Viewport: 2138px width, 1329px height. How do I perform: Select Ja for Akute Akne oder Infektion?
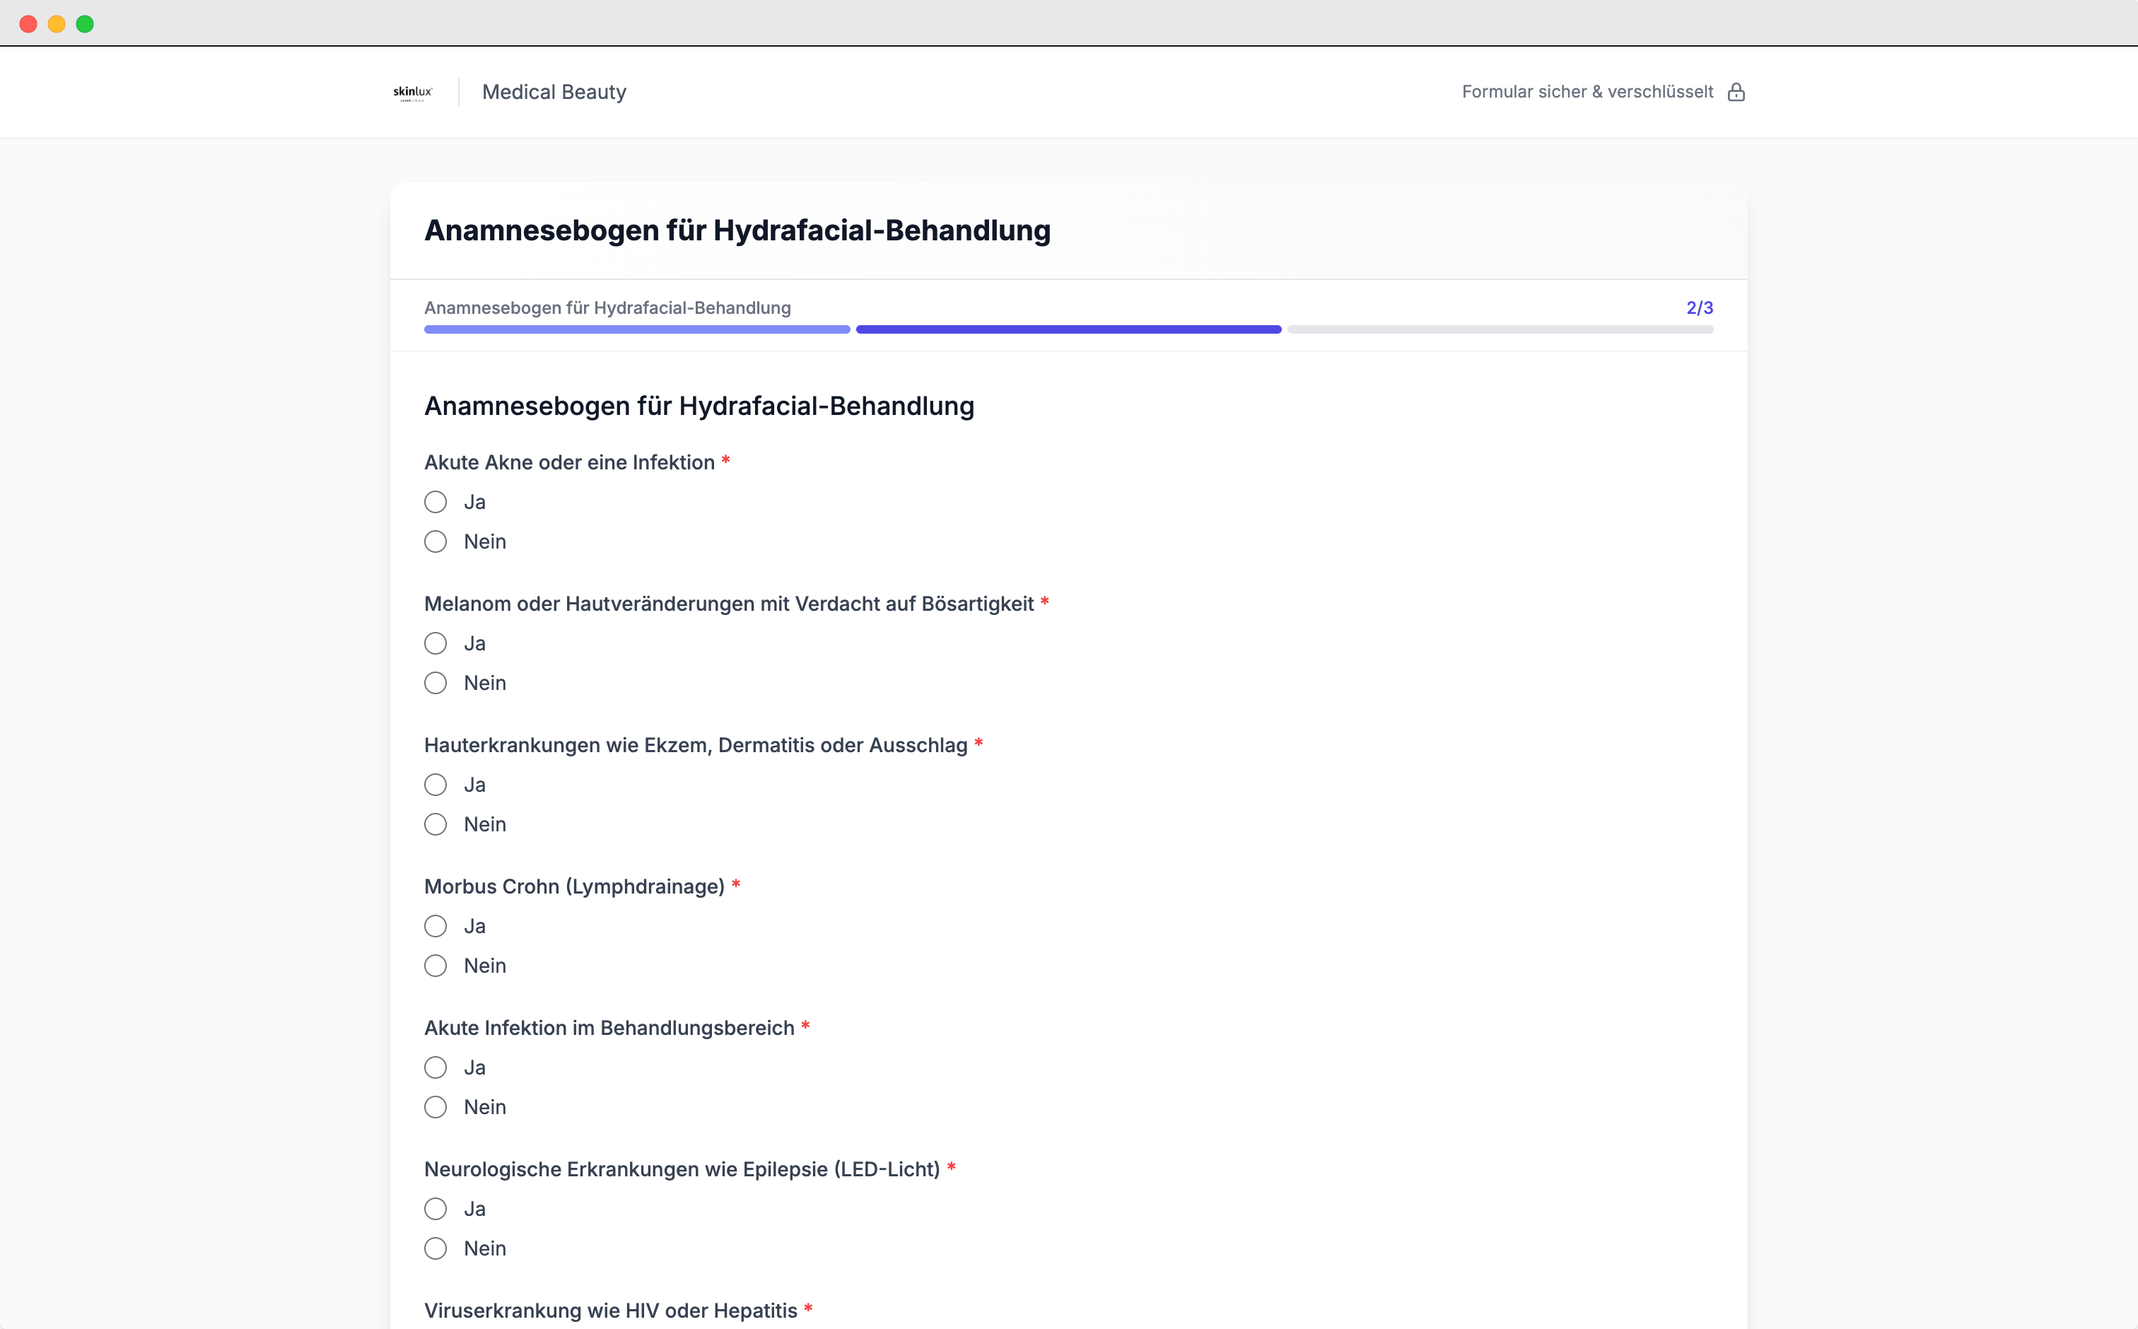point(435,502)
